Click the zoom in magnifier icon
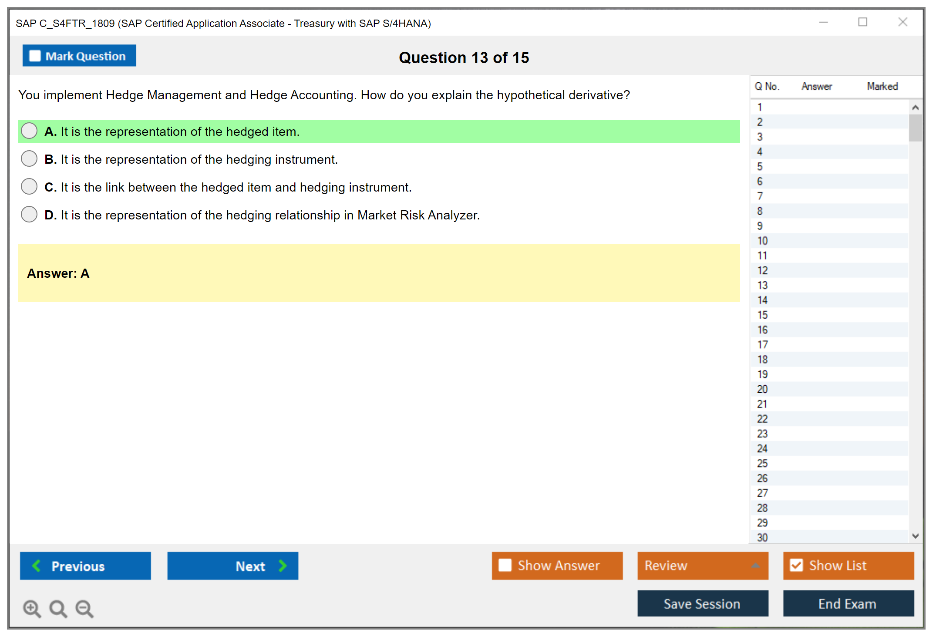The height and width of the screenshot is (640, 936). click(x=32, y=608)
